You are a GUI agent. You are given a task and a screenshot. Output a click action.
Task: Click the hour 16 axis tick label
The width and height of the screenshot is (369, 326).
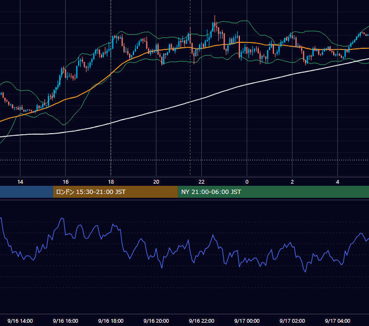(x=66, y=182)
